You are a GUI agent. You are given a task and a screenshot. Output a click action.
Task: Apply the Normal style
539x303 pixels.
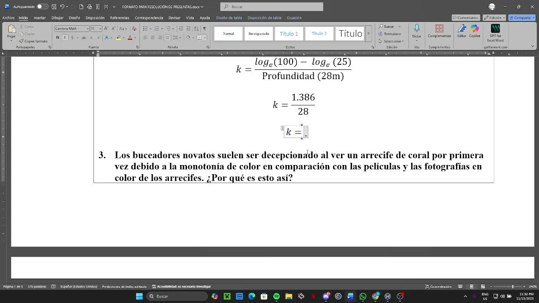tap(228, 34)
